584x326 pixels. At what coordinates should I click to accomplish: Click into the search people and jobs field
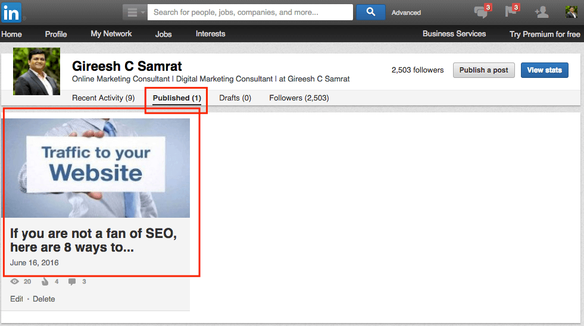250,12
